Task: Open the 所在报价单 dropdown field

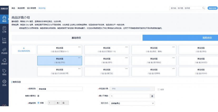Action: (132, 89)
